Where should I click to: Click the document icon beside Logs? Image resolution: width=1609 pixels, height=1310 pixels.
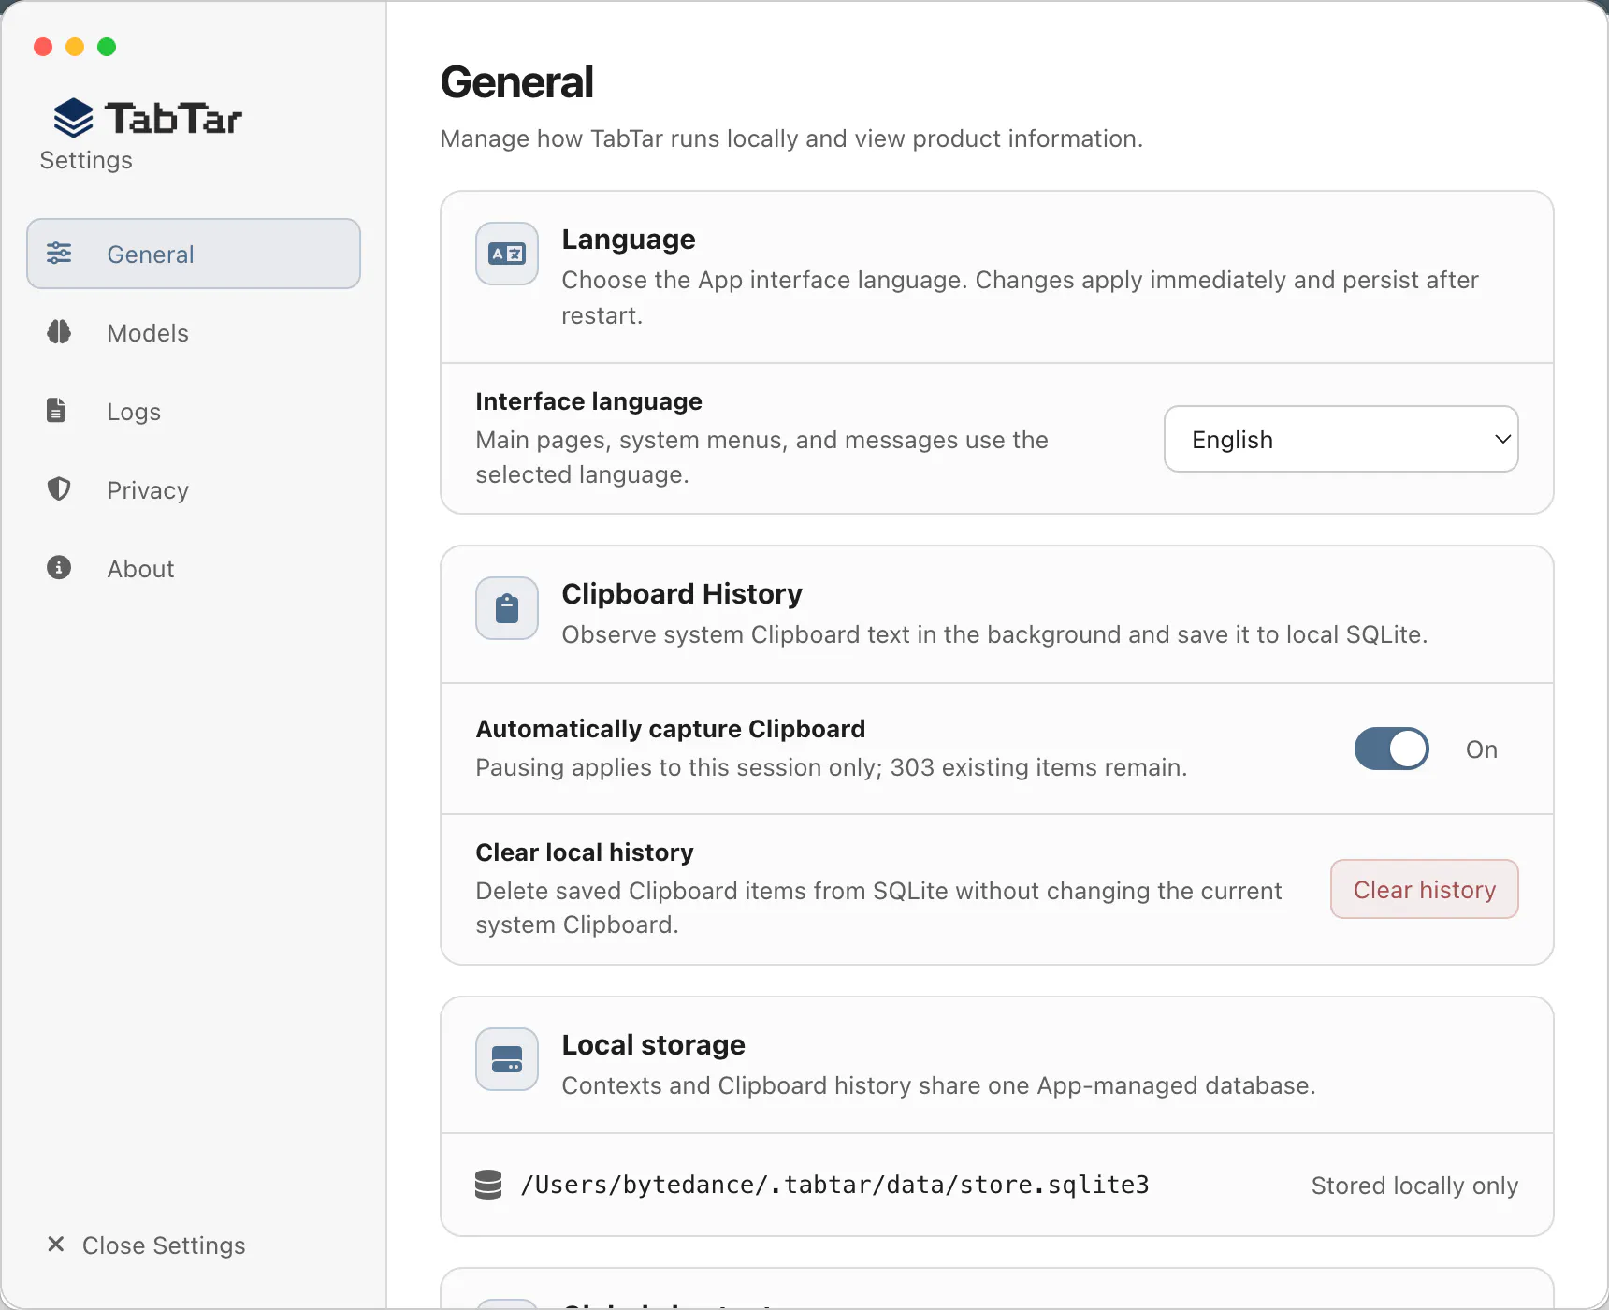(x=56, y=410)
